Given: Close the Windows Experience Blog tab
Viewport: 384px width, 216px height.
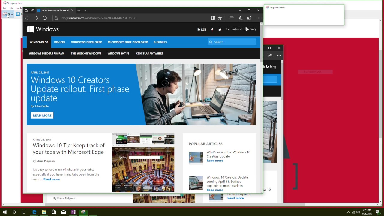Looking at the screenshot, I should 72,10.
